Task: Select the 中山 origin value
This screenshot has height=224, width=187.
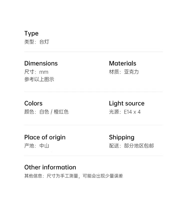Action: tap(44, 146)
